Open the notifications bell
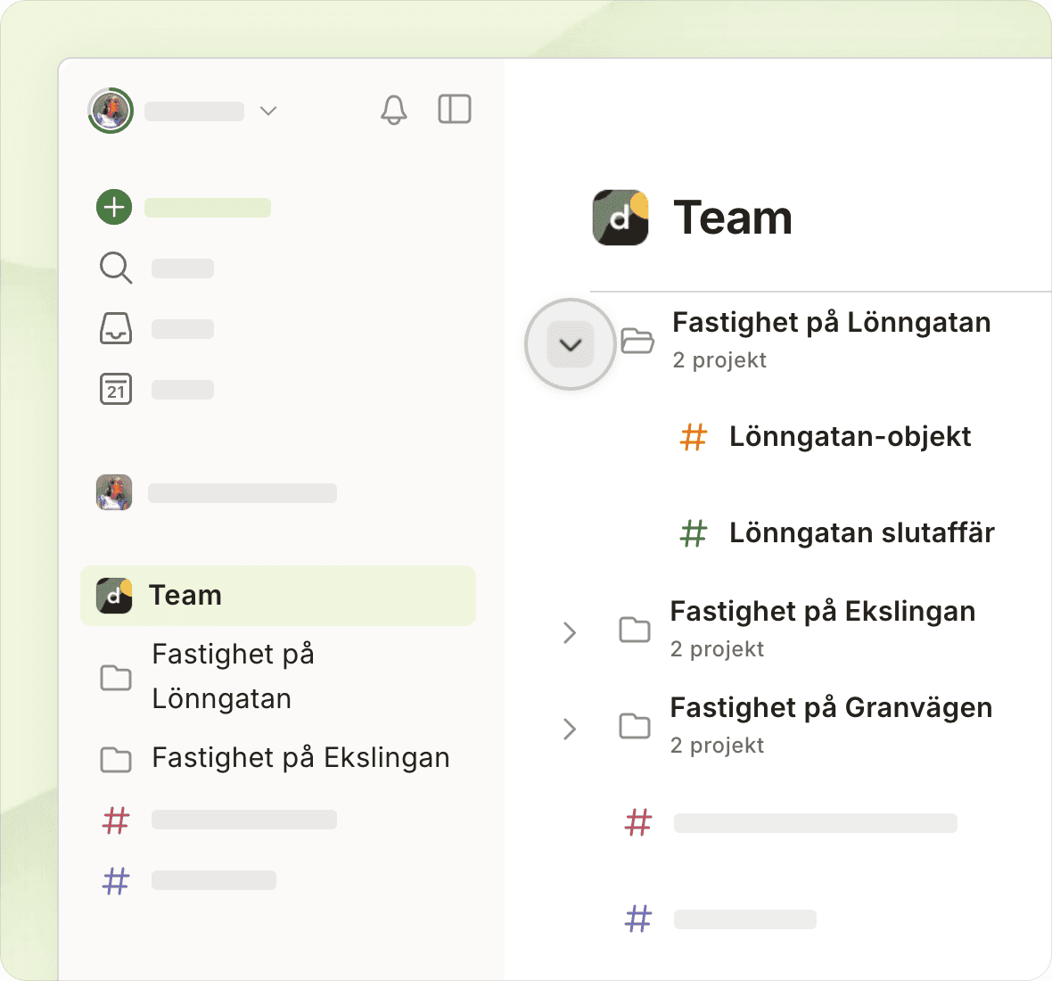The height and width of the screenshot is (981, 1052). tap(393, 110)
